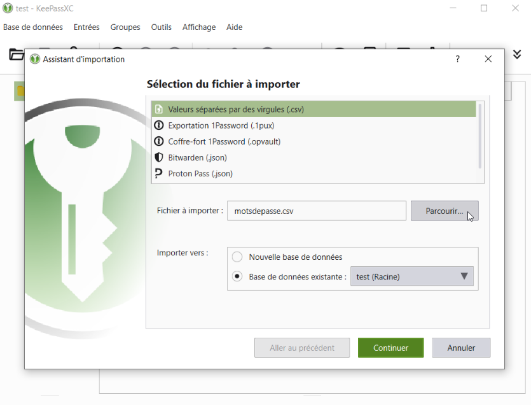Minimize the KeePassXC main window
531x405 pixels.
(453, 8)
